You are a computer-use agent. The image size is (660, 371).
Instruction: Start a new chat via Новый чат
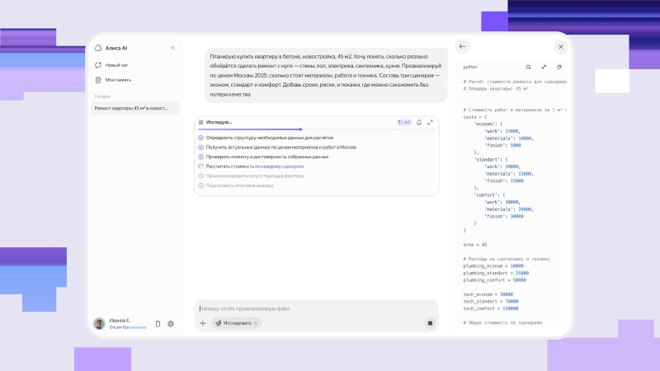point(115,64)
